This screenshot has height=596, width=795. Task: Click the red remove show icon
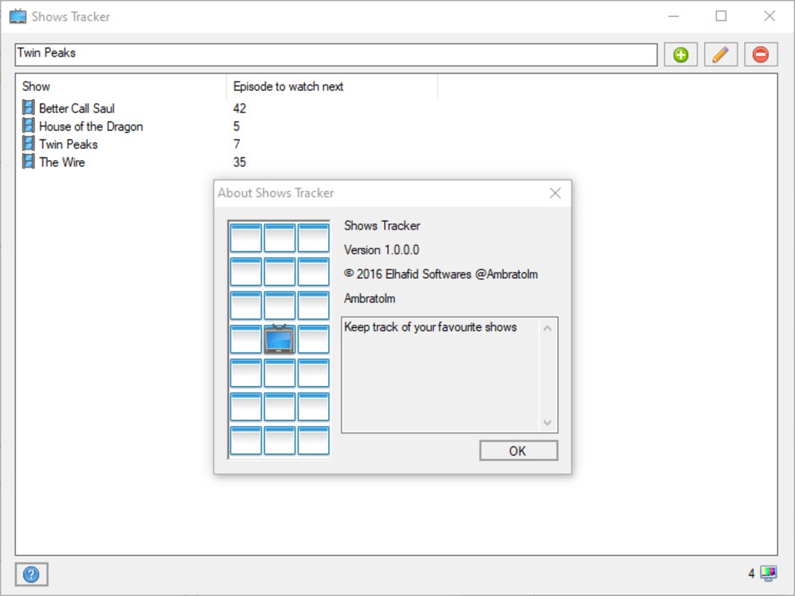click(761, 54)
